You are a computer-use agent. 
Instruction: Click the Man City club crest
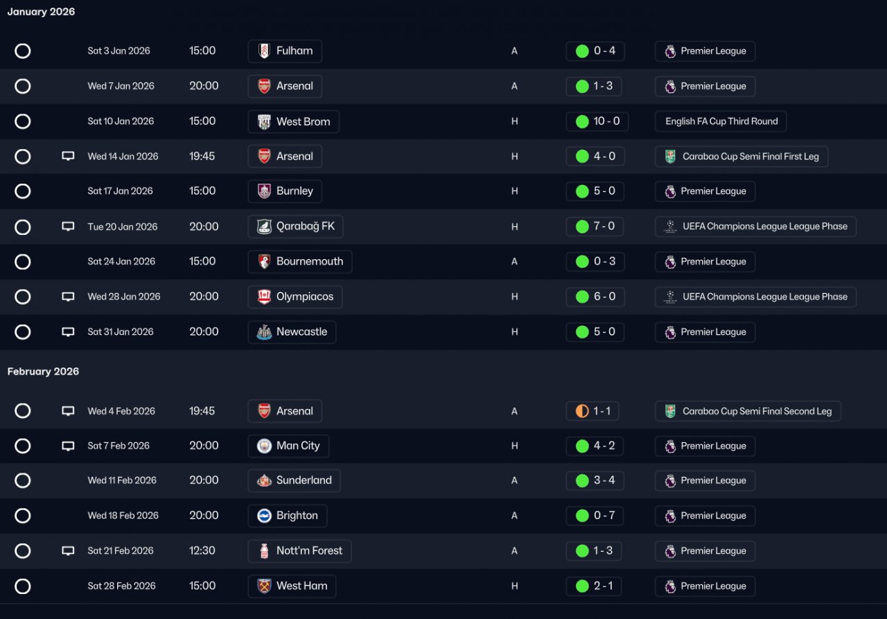tap(264, 446)
